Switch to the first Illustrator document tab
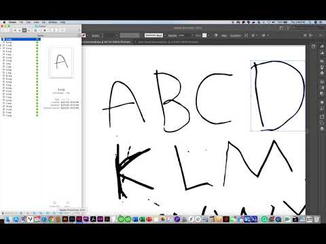 coord(107,42)
